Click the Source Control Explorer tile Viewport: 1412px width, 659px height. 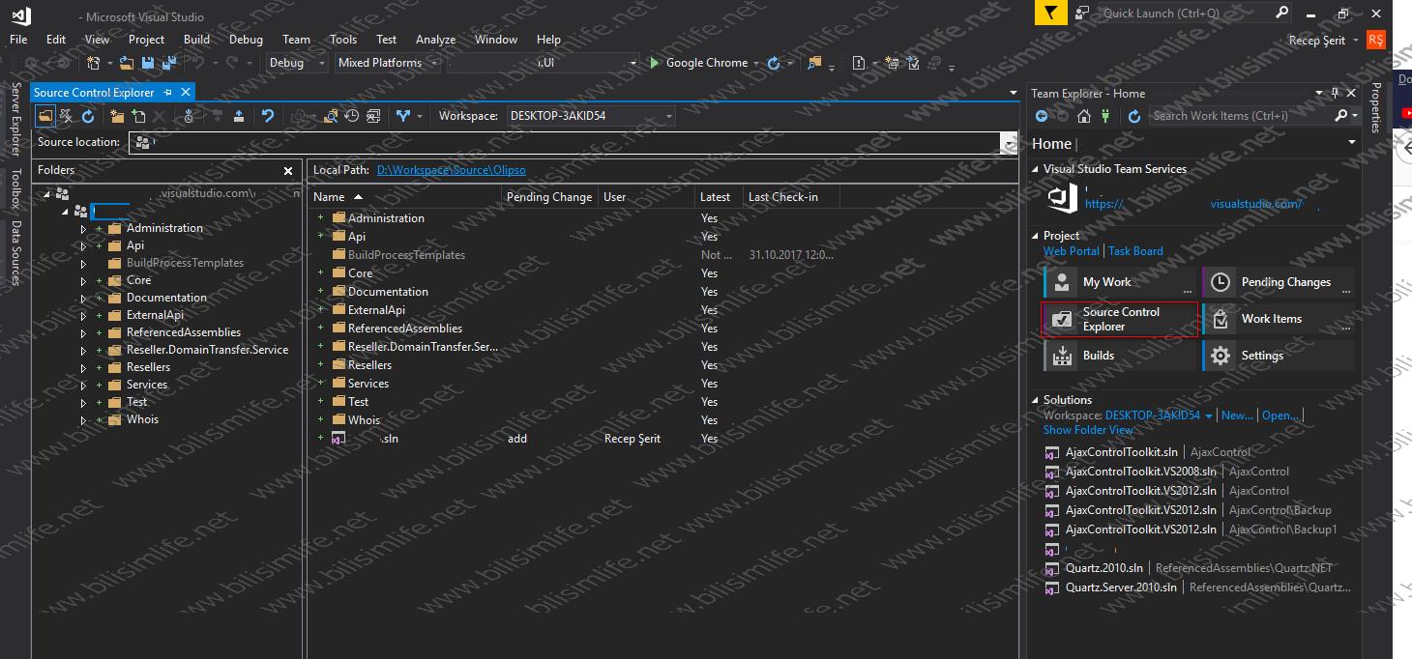1120,319
